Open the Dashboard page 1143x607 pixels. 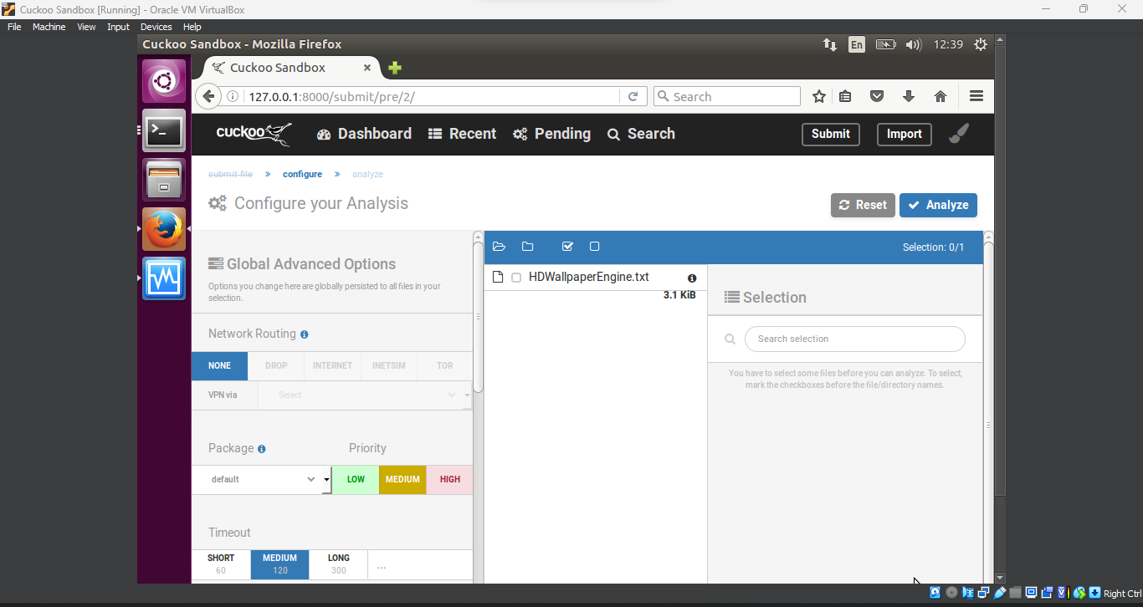pos(364,134)
